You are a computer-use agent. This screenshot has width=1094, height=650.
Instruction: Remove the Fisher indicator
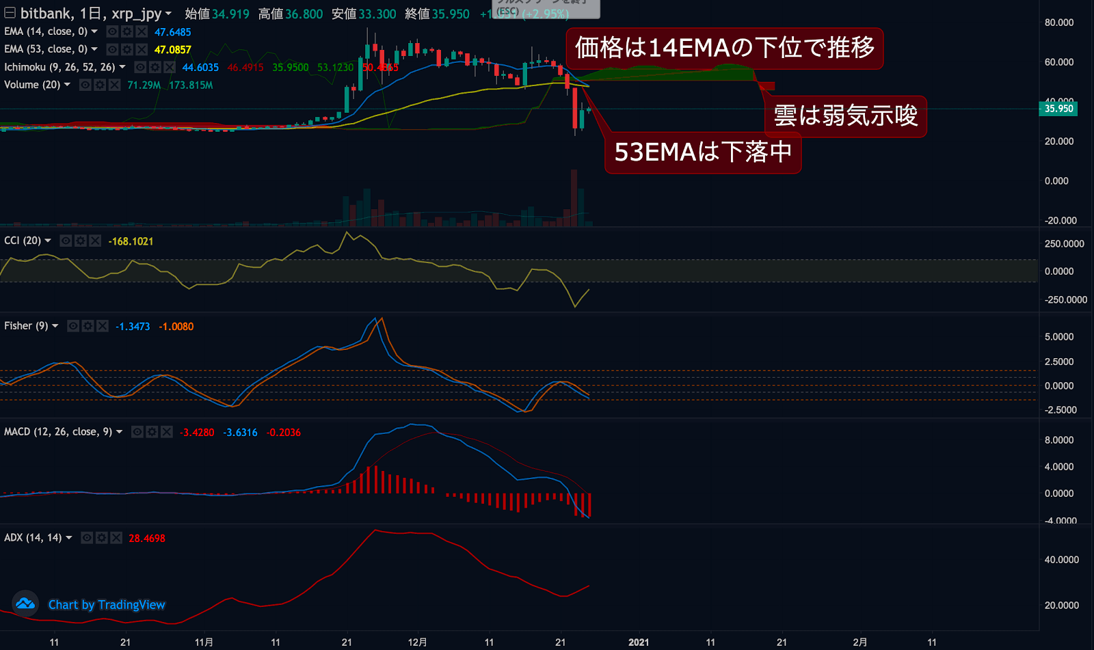[103, 326]
